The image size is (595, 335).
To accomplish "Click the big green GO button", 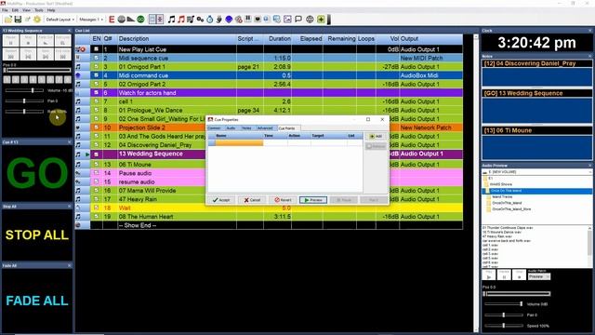I will 37,173.
